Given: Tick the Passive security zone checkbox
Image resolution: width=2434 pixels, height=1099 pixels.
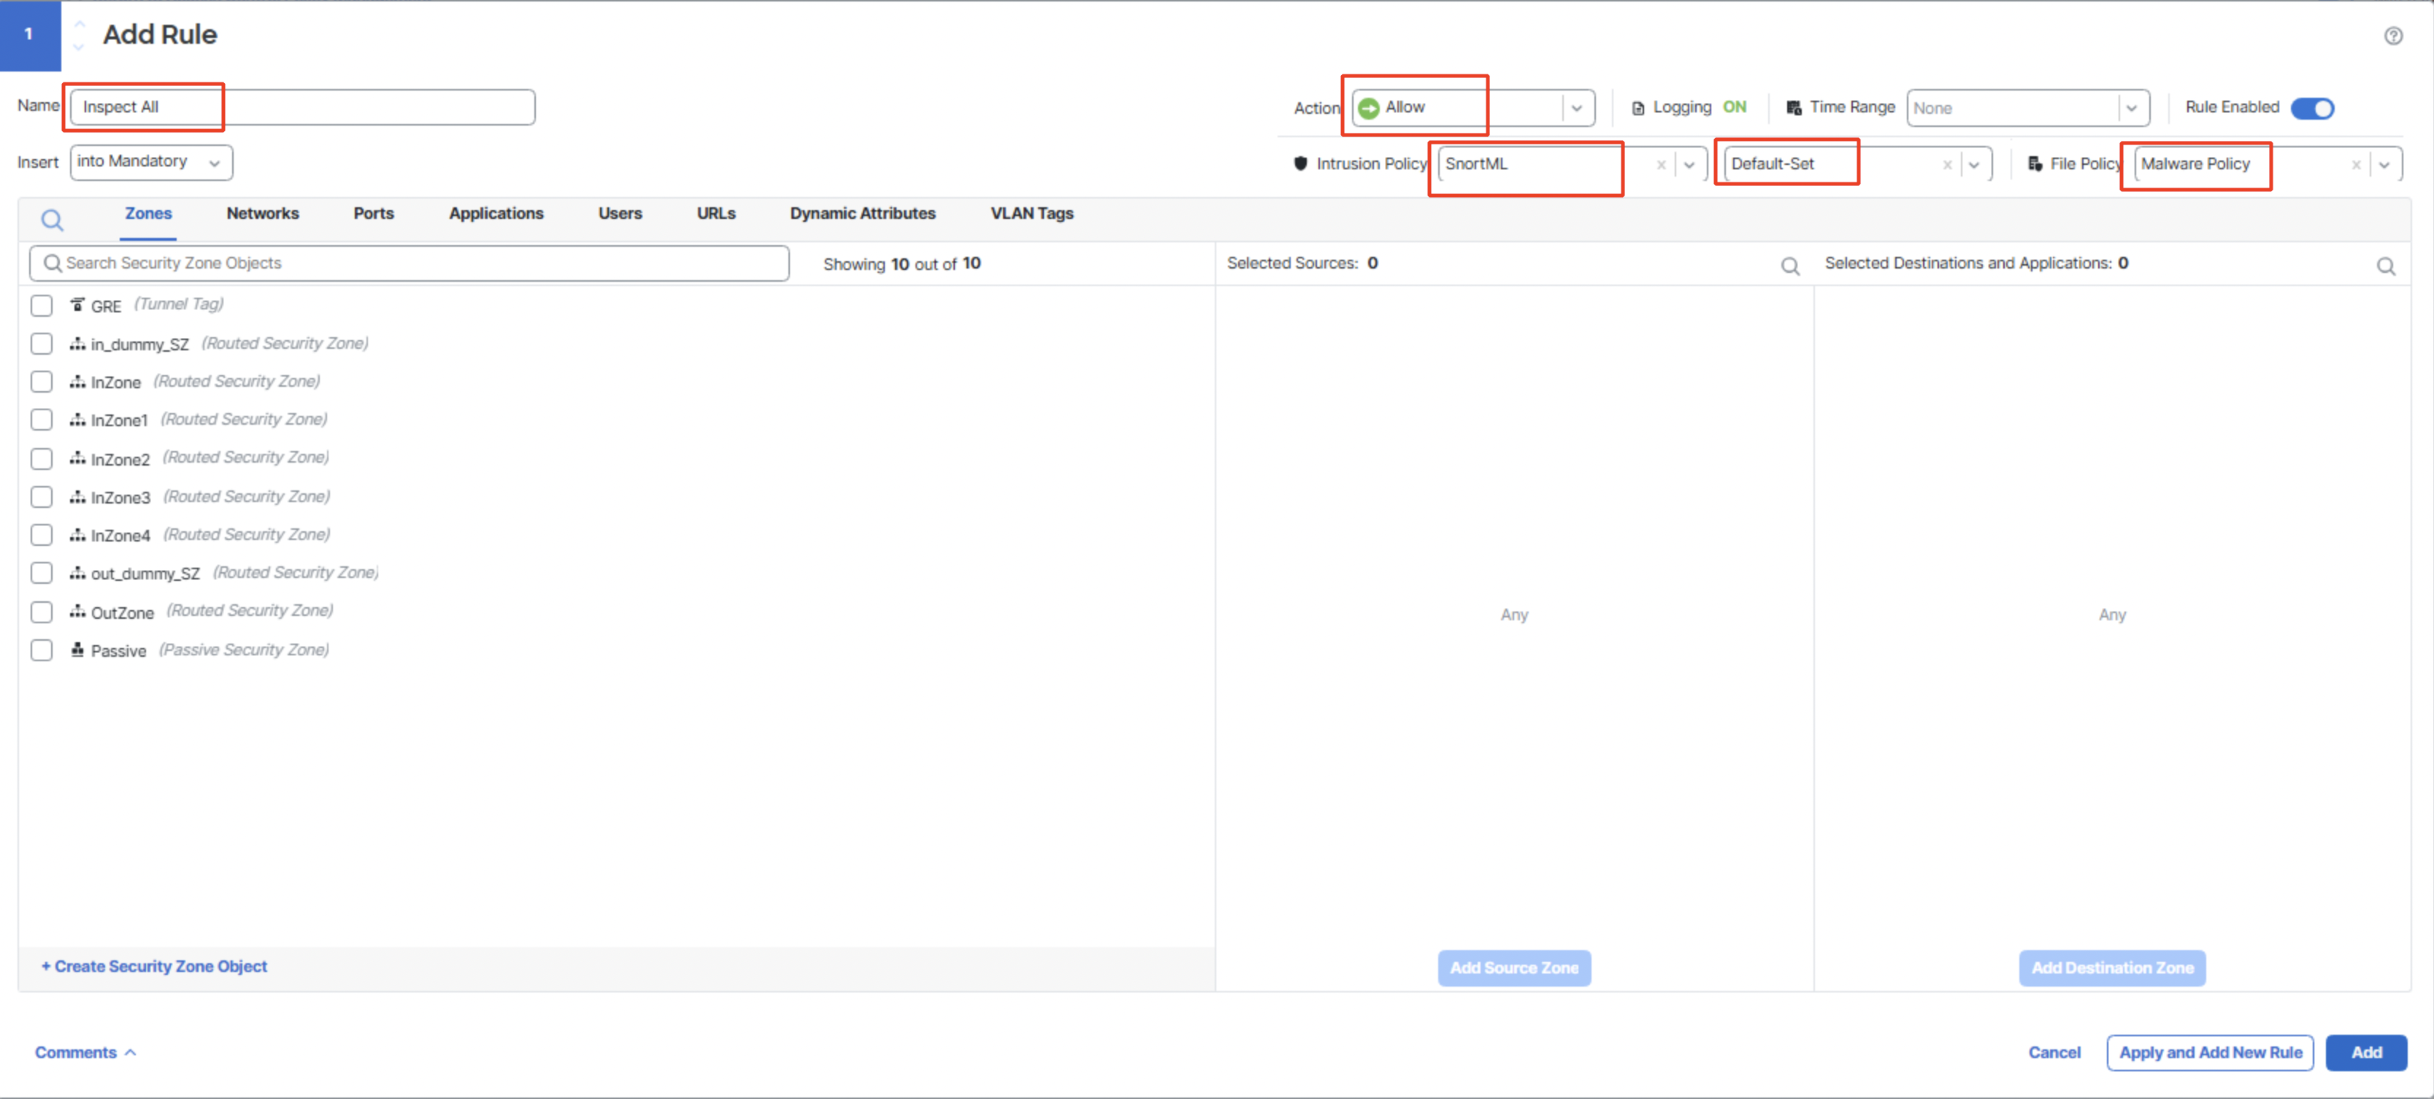Looking at the screenshot, I should (42, 650).
